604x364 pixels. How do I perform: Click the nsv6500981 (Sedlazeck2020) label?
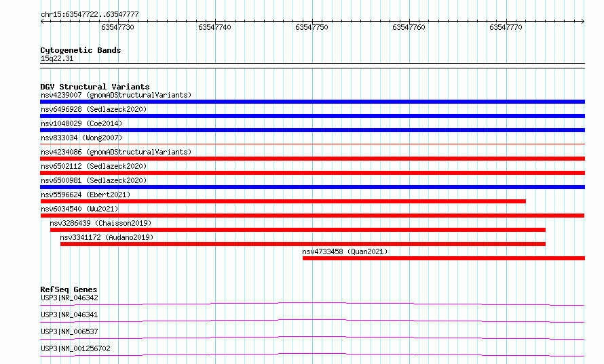point(94,180)
